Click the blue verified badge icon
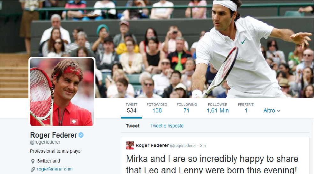This screenshot has height=174, width=314. pos(81,135)
